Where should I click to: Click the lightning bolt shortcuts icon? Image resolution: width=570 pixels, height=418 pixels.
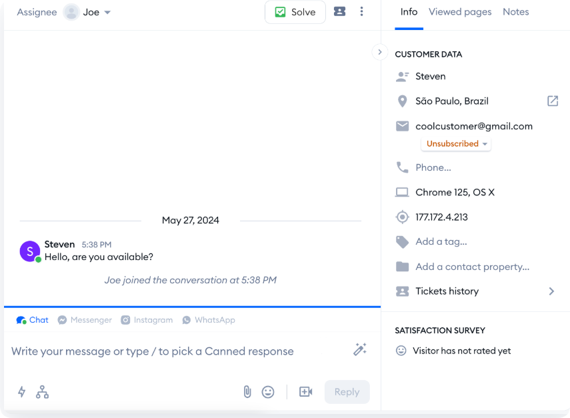pos(21,392)
